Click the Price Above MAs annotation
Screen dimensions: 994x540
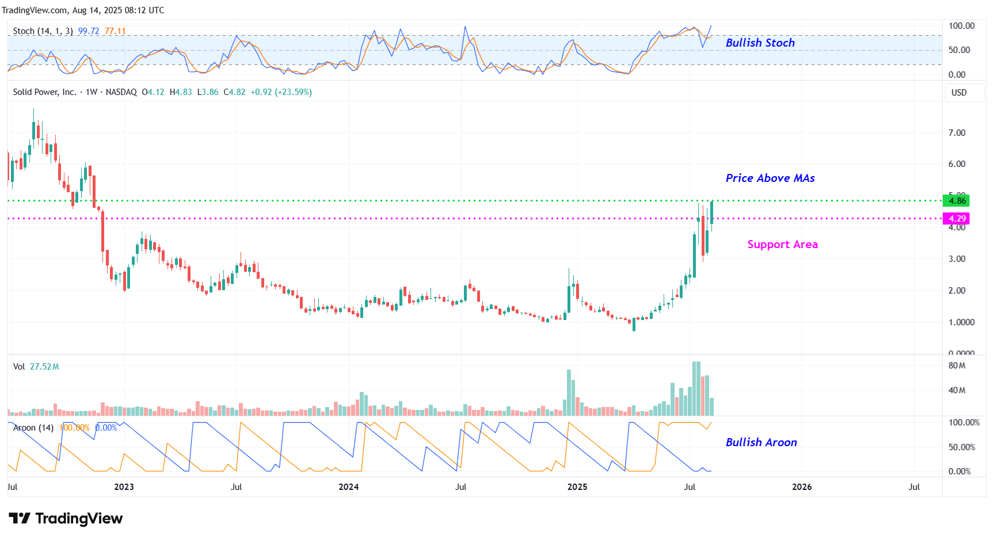pos(770,178)
